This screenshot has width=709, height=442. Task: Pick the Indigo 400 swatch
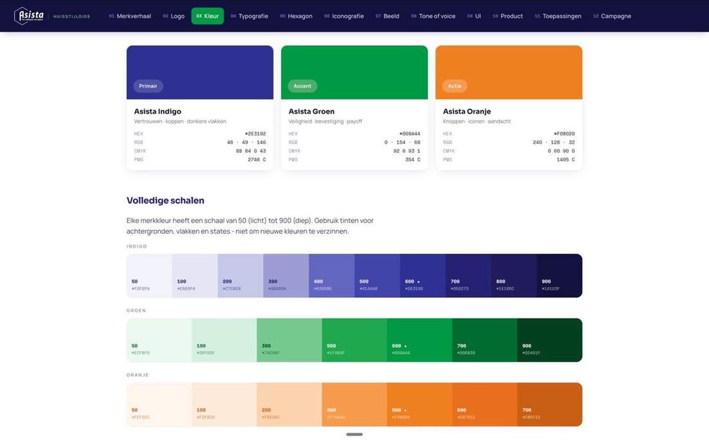click(x=331, y=276)
